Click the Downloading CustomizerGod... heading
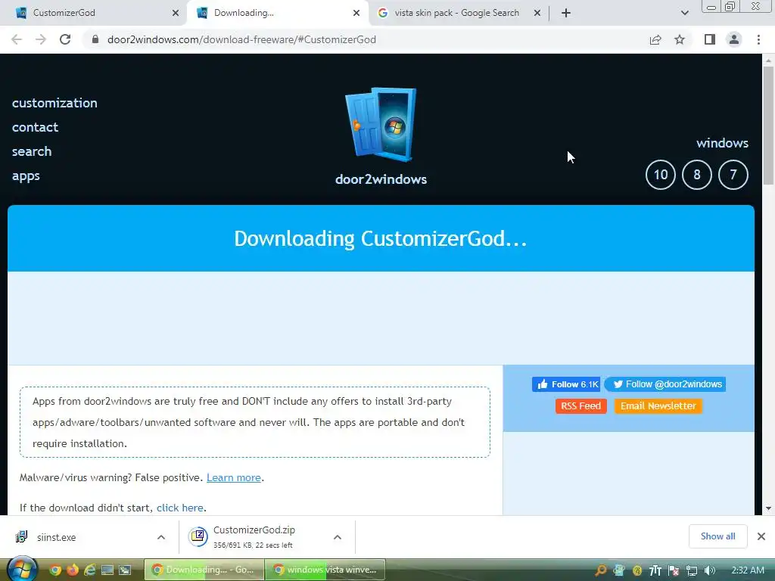The image size is (775, 581). [x=381, y=238]
